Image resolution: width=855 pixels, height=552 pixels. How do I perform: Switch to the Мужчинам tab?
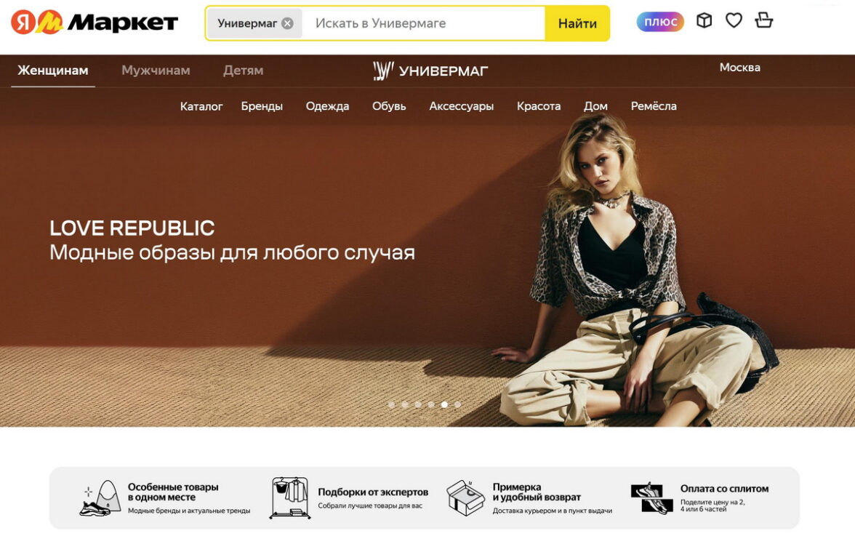coord(156,71)
